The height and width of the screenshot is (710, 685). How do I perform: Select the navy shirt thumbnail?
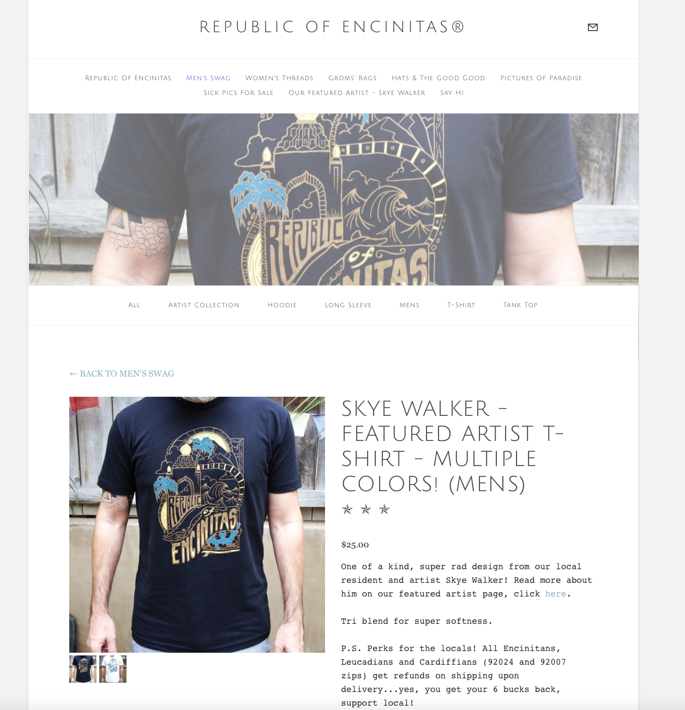pyautogui.click(x=83, y=669)
